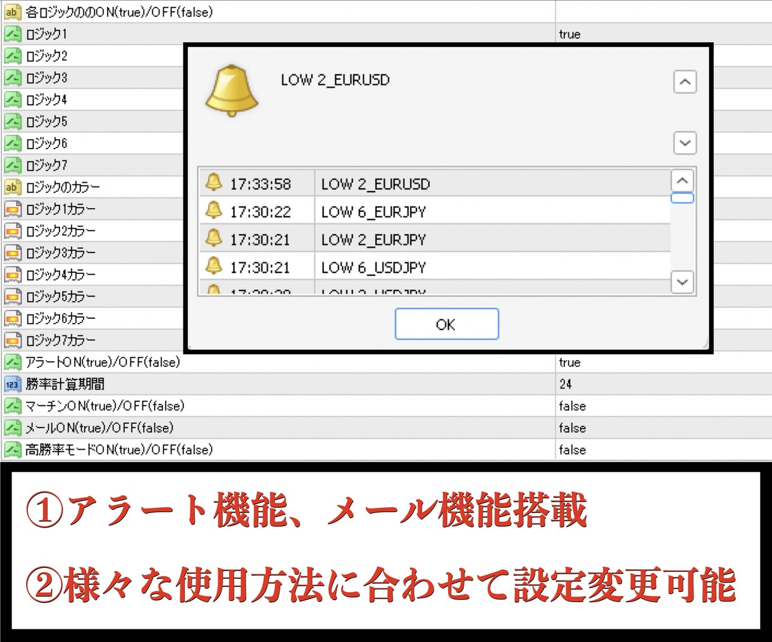The image size is (772, 642).
Task: Click the ロジック1カラー color icon
Action: pyautogui.click(x=13, y=209)
